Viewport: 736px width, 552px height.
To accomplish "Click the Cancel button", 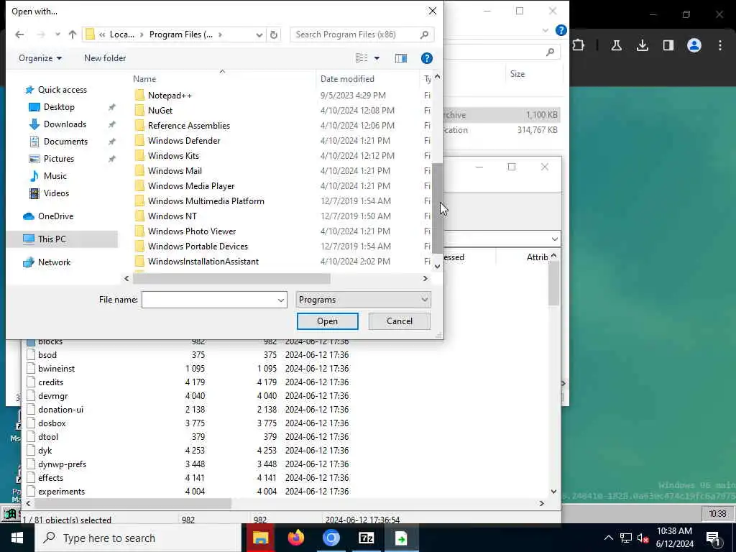I will point(400,321).
